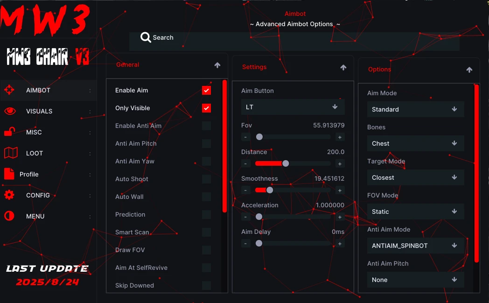Open the MENU section in sidebar
The image size is (489, 303).
[49, 216]
